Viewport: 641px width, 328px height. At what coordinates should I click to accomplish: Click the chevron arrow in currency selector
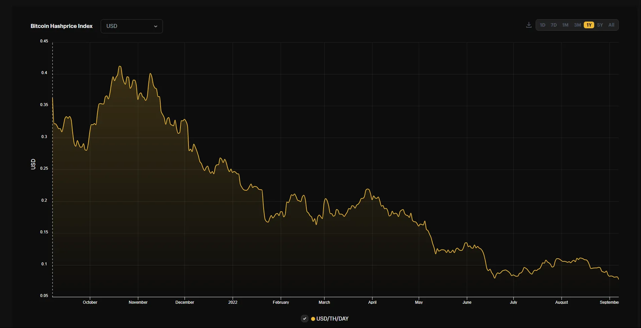156,26
